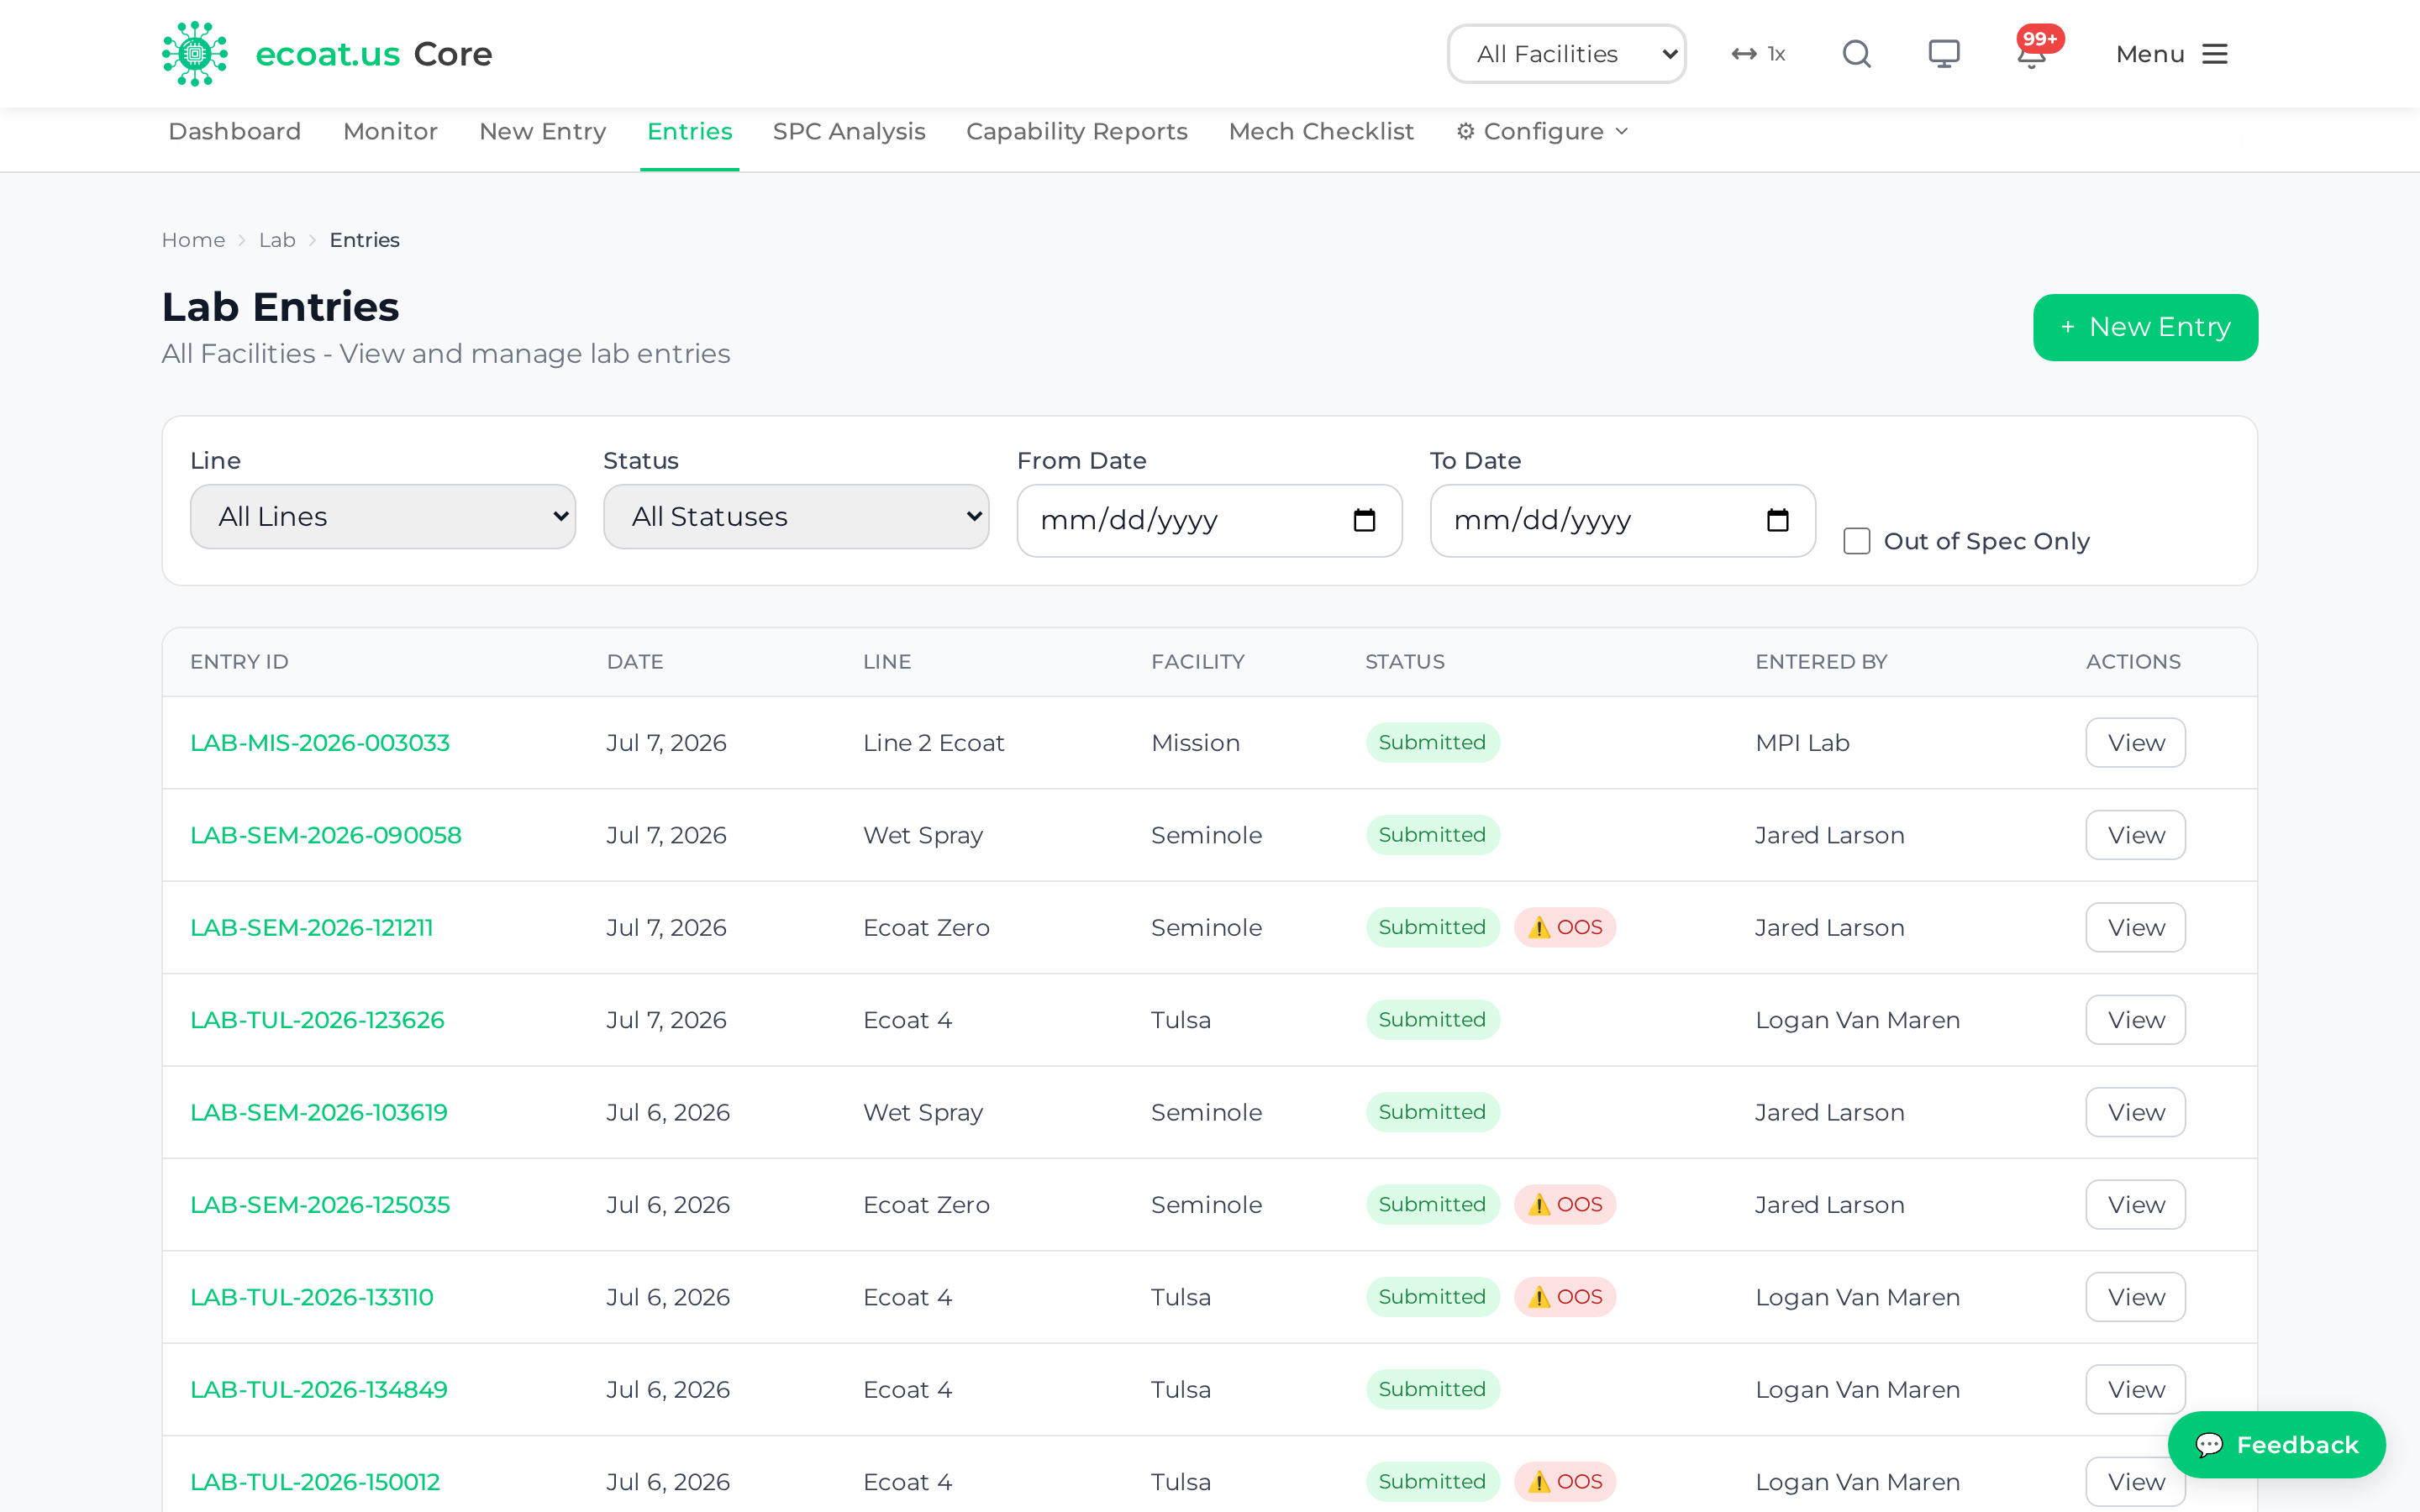Click the OOS warning badge for LAB-SEM-2026-121211
The image size is (2420, 1512).
tap(1565, 927)
